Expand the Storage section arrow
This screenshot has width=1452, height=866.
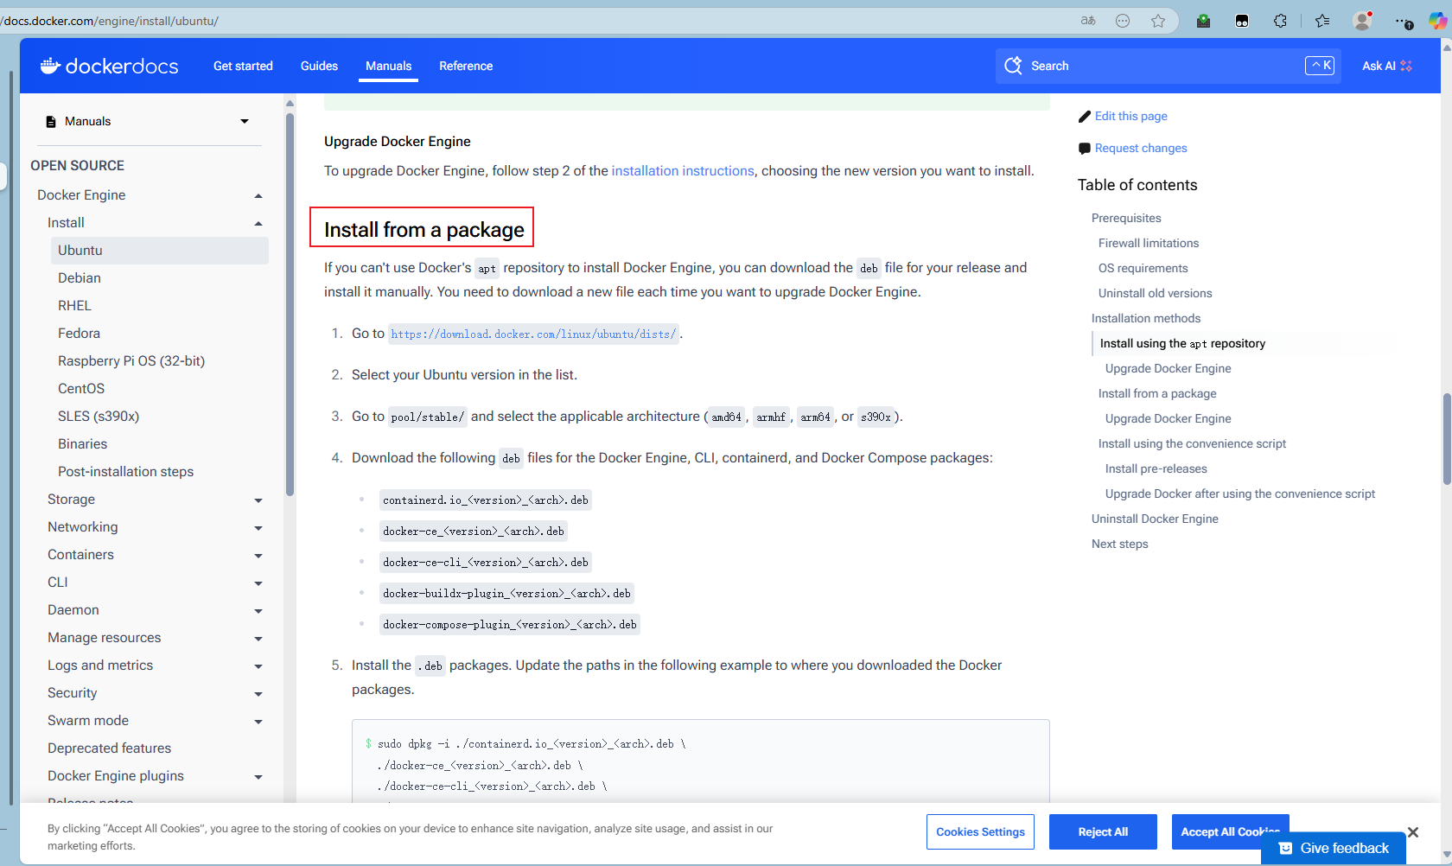point(258,500)
